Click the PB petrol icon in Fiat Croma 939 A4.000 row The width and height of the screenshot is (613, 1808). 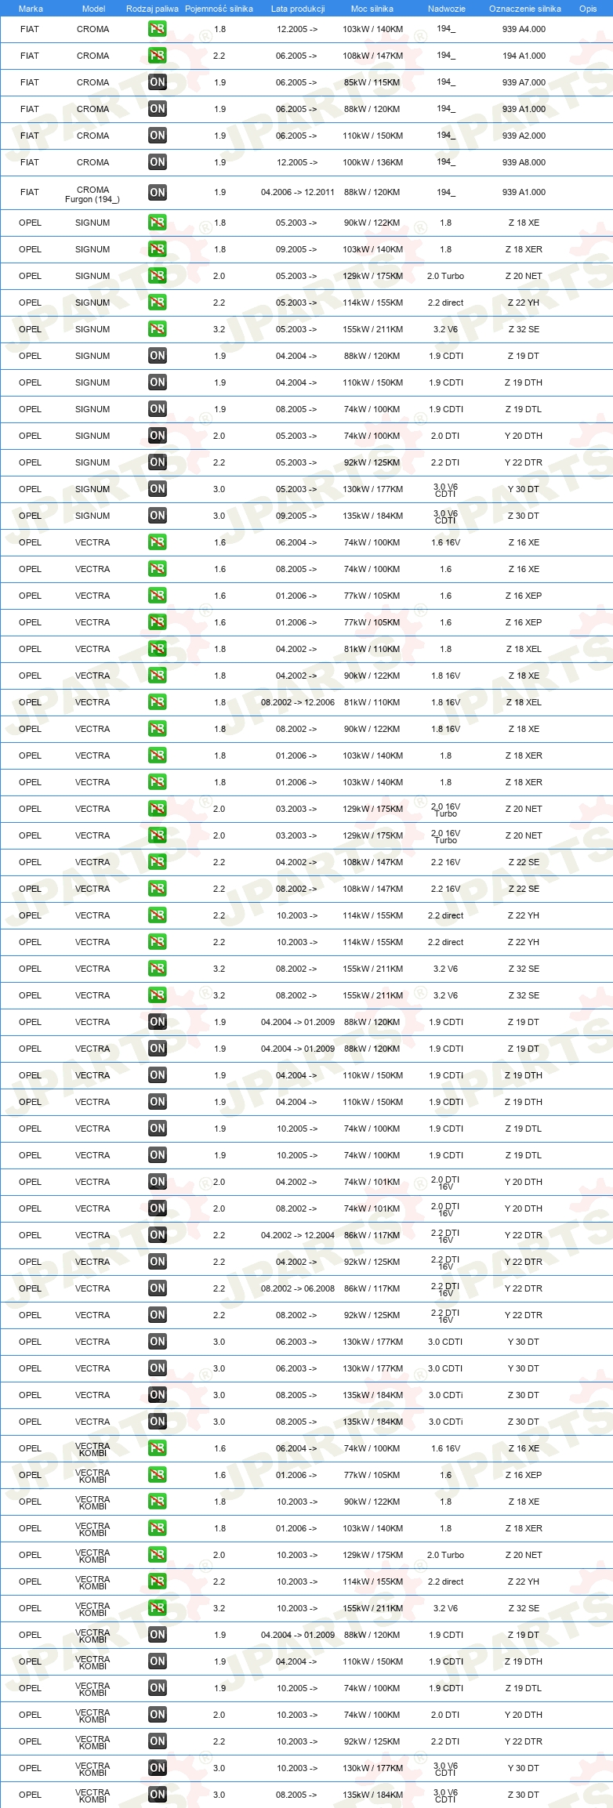pos(158,29)
